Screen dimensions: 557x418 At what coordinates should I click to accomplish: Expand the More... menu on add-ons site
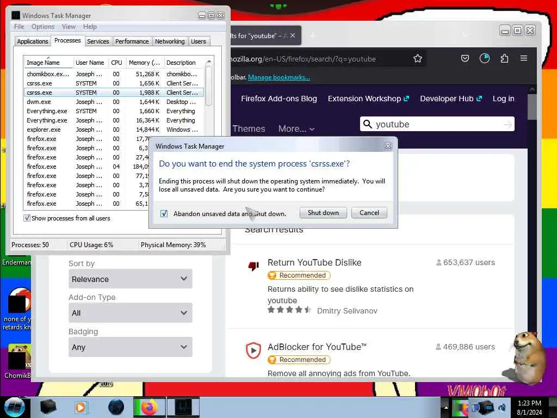(296, 128)
